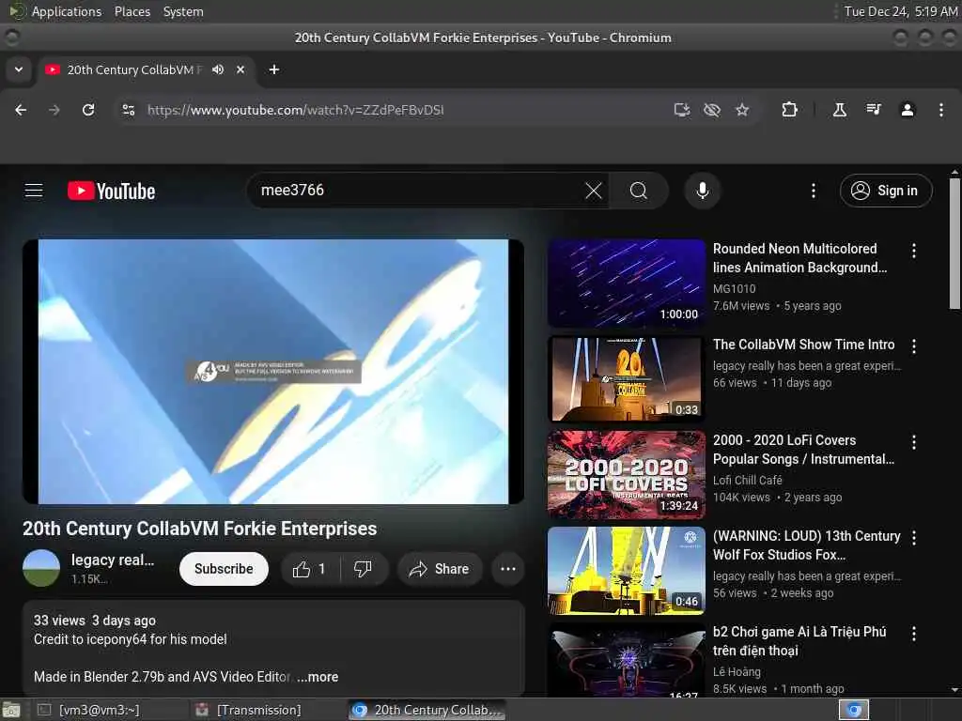
Task: Open options for 13th Century Wolf Fox video
Action: click(x=914, y=538)
